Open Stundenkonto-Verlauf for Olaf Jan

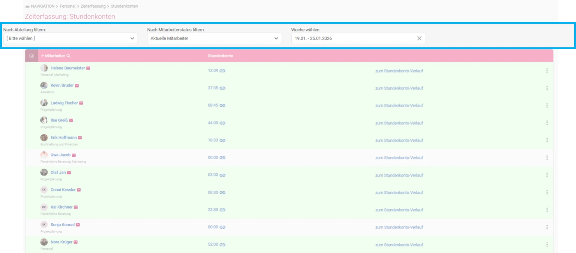pos(399,175)
